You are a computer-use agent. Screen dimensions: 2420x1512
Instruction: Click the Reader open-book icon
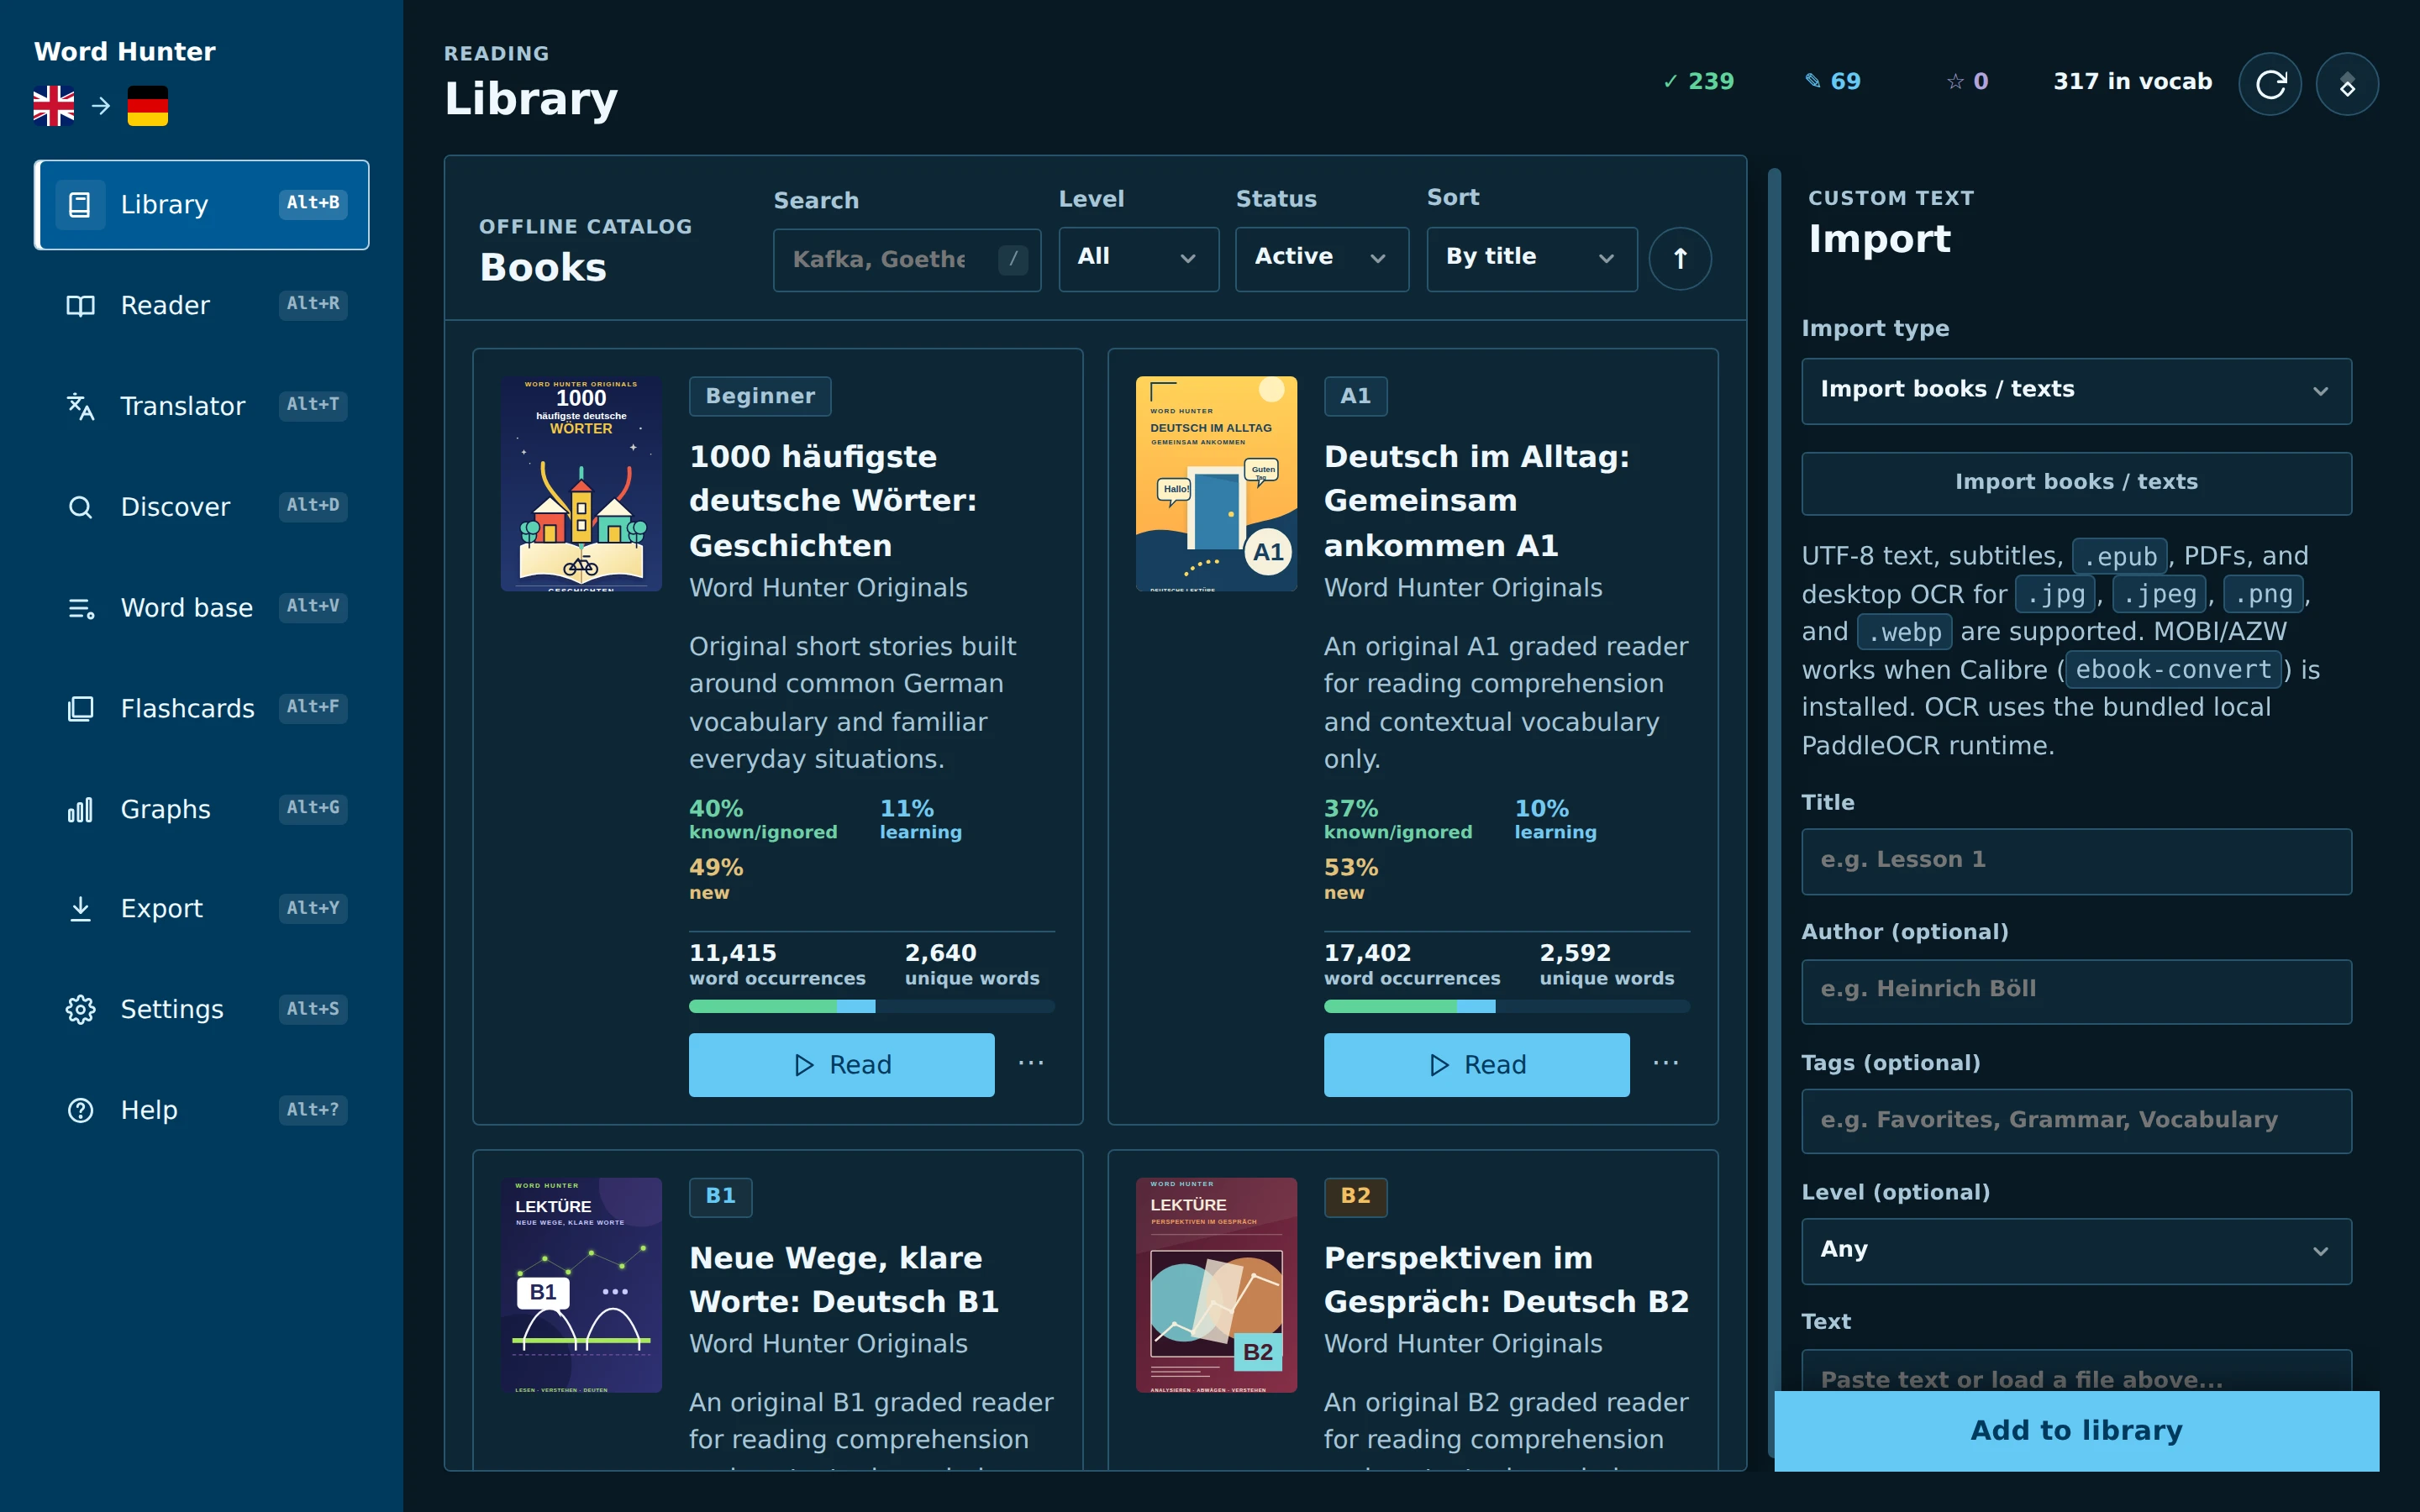(x=80, y=305)
